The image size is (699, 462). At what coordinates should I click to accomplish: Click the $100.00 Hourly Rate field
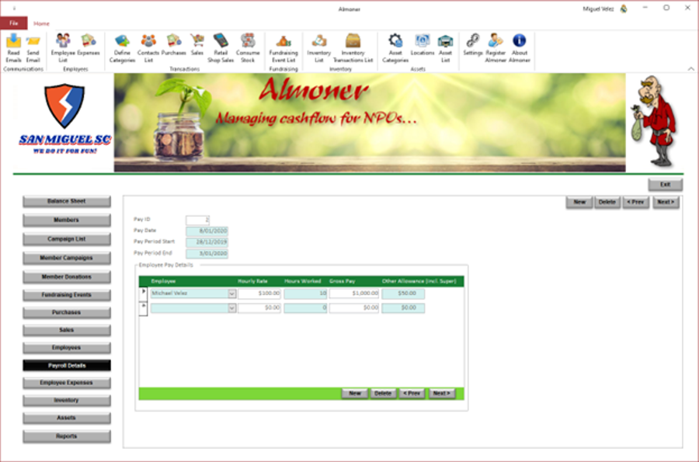pyautogui.click(x=259, y=294)
